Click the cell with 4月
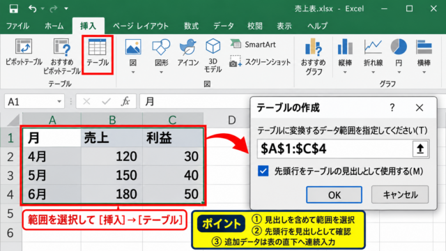446x251 pixels. pos(52,156)
